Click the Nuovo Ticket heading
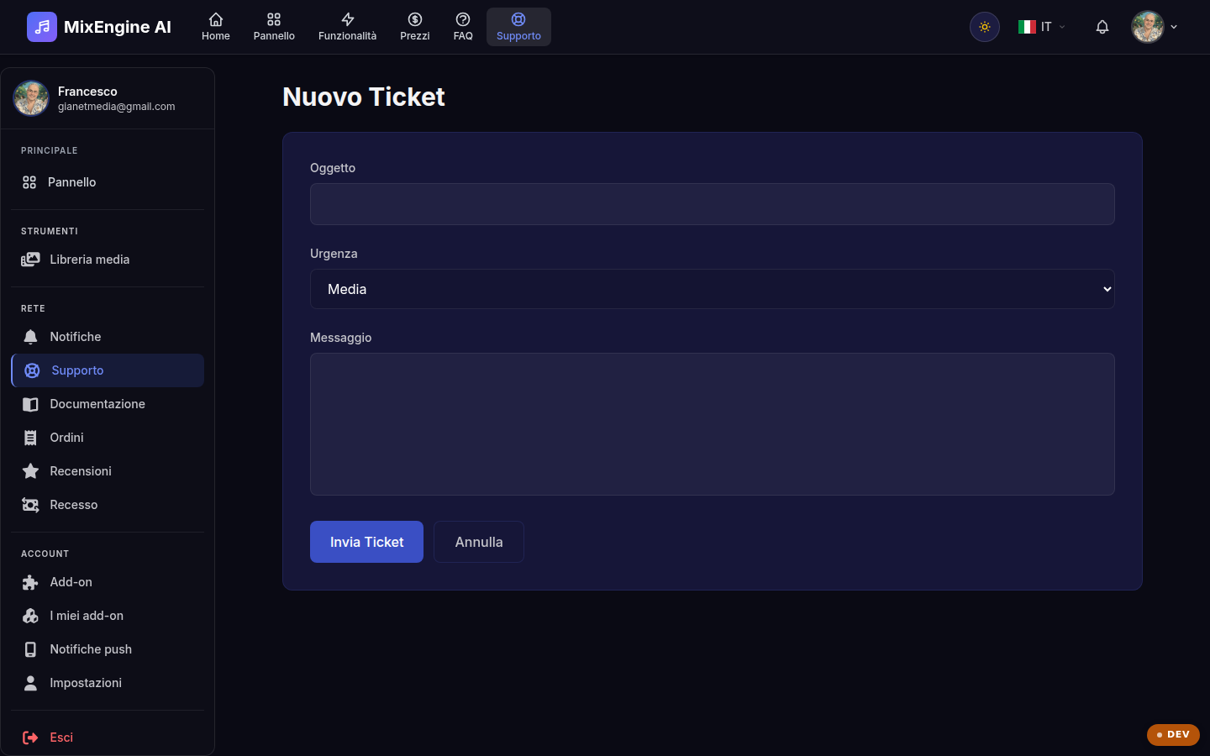The height and width of the screenshot is (756, 1210). click(x=364, y=97)
